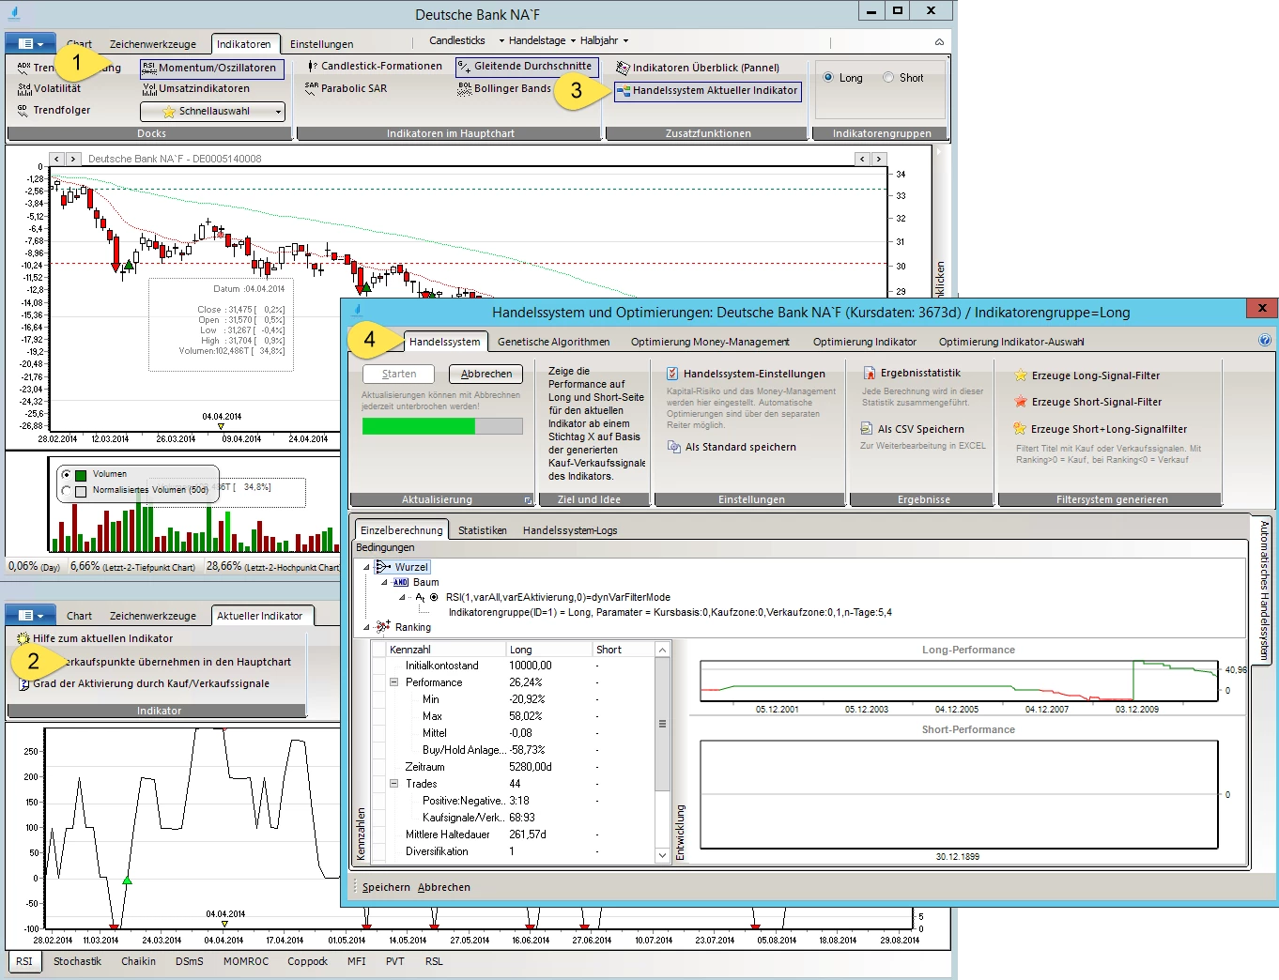Select the AND Baum node
The height and width of the screenshot is (980, 1279).
point(415,582)
